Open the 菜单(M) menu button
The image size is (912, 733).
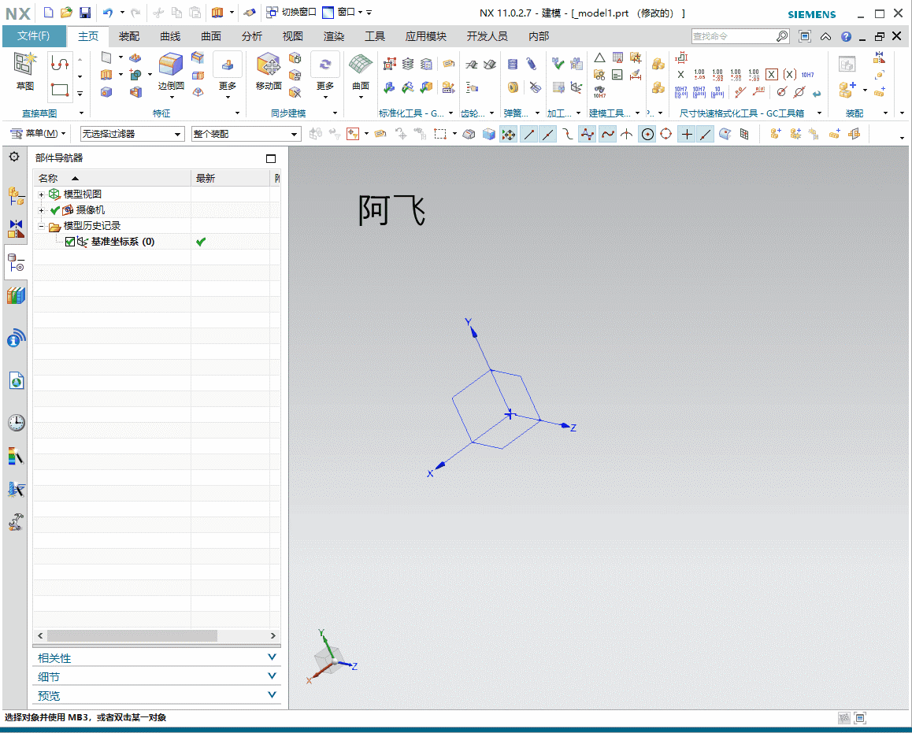[38, 134]
